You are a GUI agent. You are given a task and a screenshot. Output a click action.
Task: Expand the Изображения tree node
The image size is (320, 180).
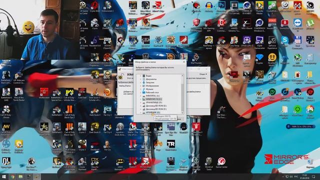140,86
